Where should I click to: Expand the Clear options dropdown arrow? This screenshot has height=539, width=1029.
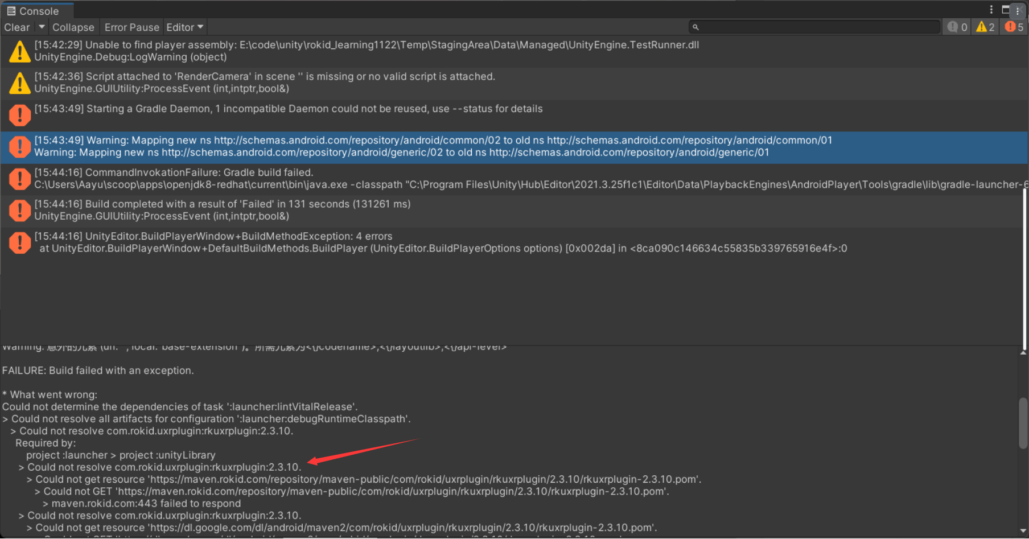[42, 27]
